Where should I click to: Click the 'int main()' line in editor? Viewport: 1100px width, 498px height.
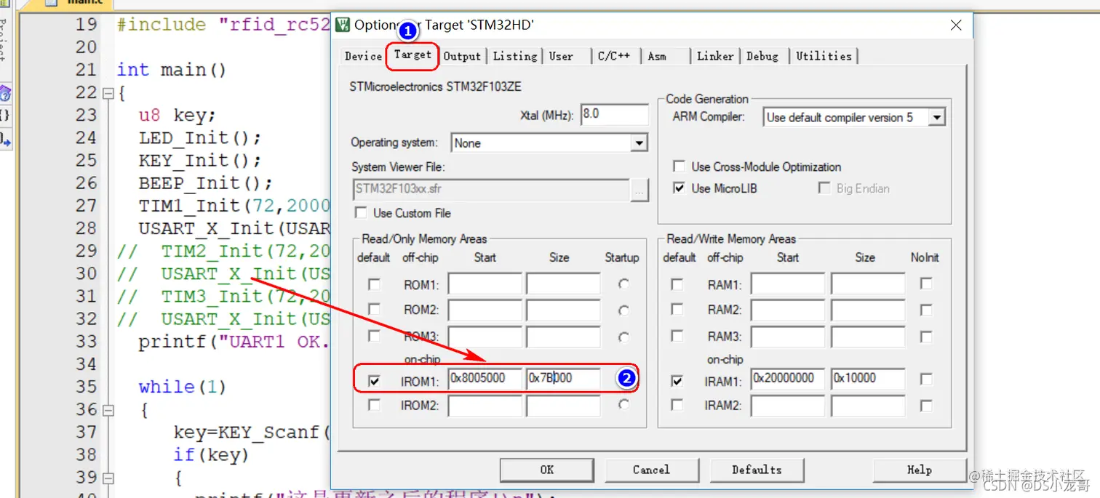(x=172, y=70)
